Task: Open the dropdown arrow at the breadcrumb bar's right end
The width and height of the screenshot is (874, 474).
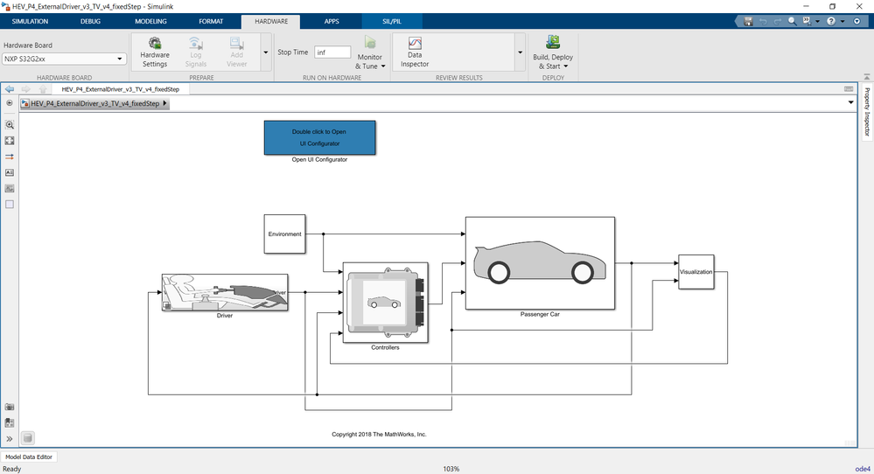Action: (850, 102)
